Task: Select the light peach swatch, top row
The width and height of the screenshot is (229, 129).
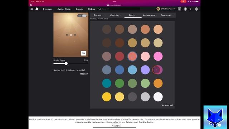Action: [158, 29]
